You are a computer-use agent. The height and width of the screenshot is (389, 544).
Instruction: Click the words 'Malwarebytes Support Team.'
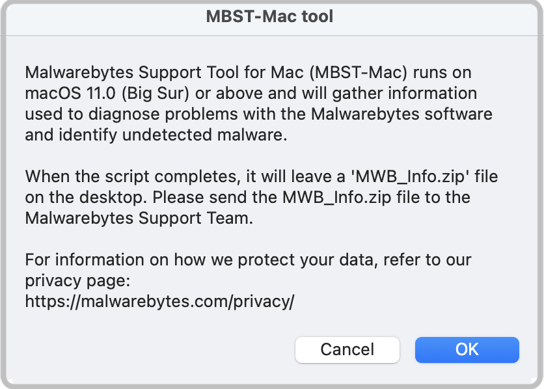139,218
